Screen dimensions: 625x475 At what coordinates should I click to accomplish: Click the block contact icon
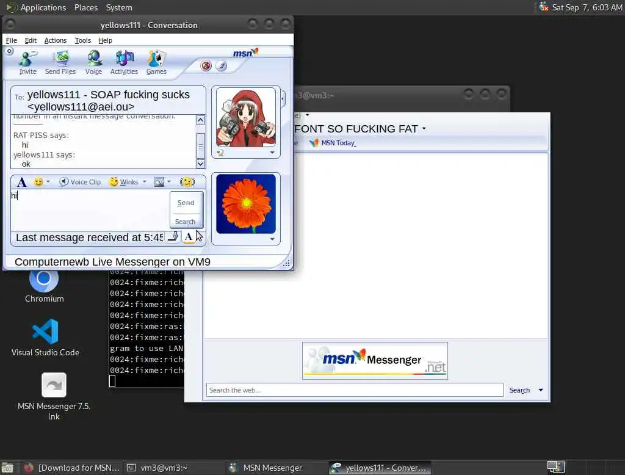point(206,66)
